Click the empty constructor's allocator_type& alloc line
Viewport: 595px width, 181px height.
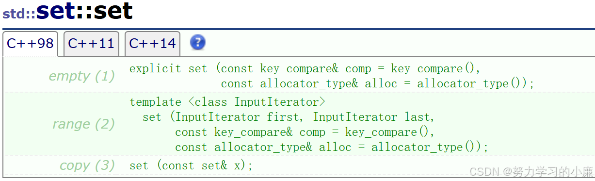[377, 83]
